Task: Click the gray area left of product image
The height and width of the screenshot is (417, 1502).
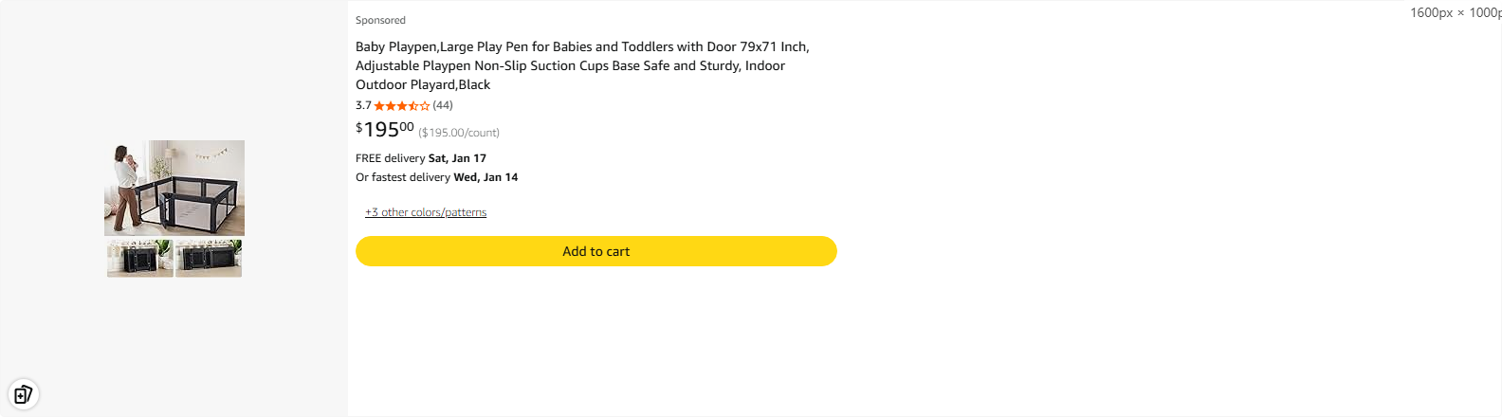Action: (x=52, y=190)
